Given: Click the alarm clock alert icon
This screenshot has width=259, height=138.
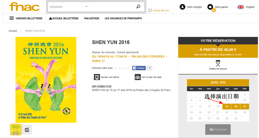Looking at the screenshot, I should (97, 77).
